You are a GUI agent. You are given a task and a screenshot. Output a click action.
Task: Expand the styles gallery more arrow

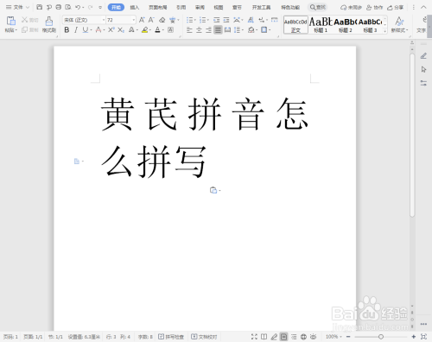[x=385, y=31]
